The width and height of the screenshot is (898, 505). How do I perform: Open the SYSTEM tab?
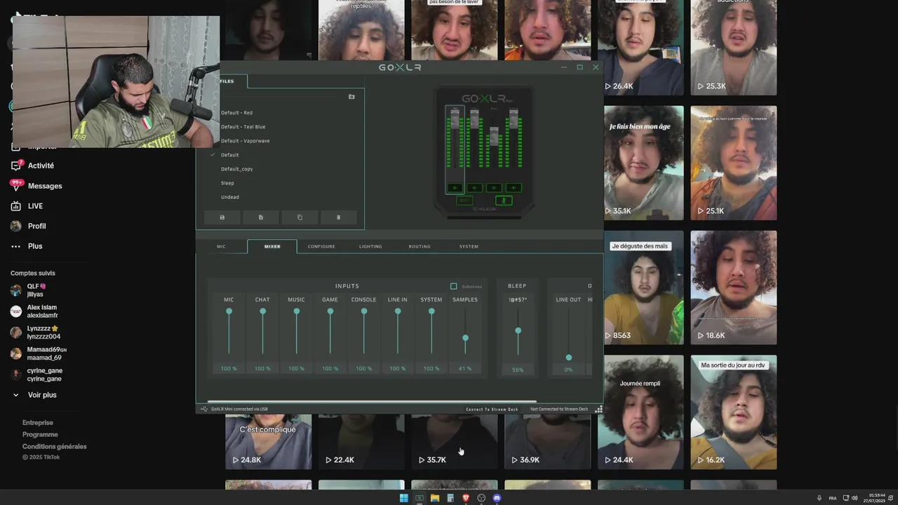tap(469, 246)
